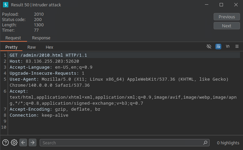Toggle hidden message inspector eye icon
This screenshot has width=243, height=150.
pos(209,47)
